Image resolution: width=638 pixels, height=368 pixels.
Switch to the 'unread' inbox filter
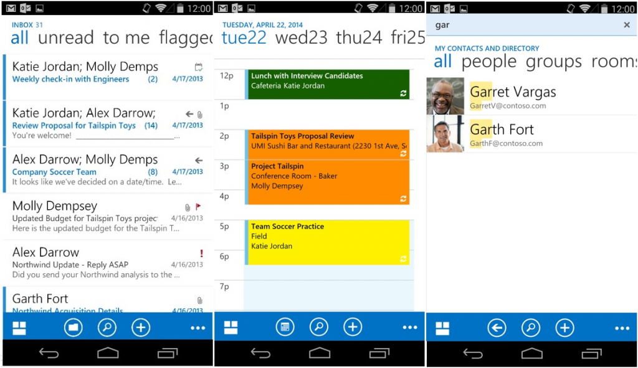[66, 38]
